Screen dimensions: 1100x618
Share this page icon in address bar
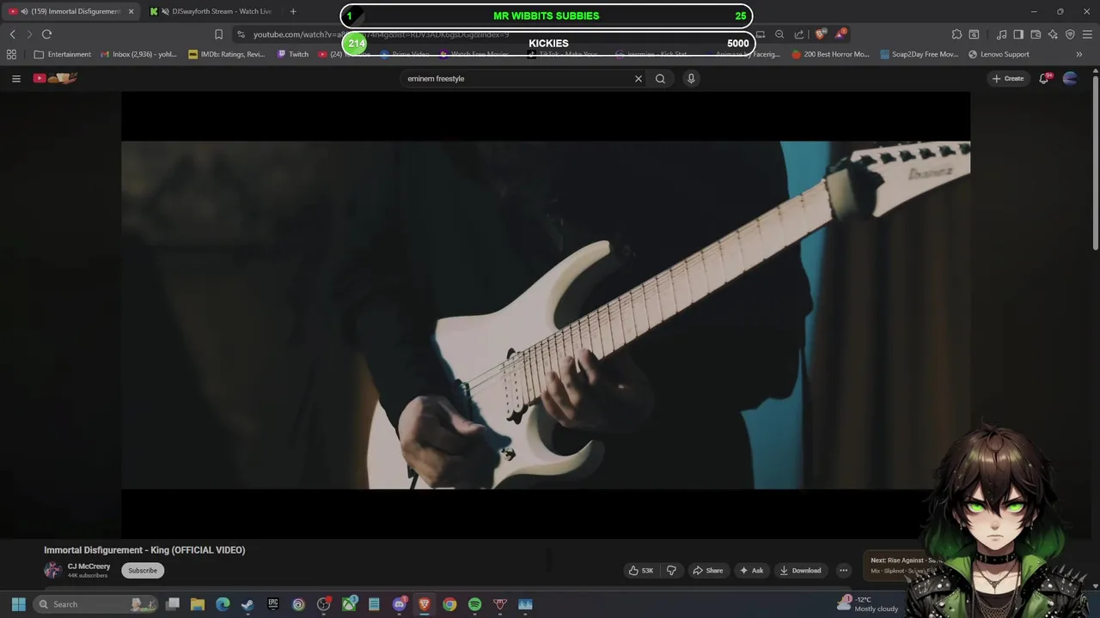(x=799, y=34)
